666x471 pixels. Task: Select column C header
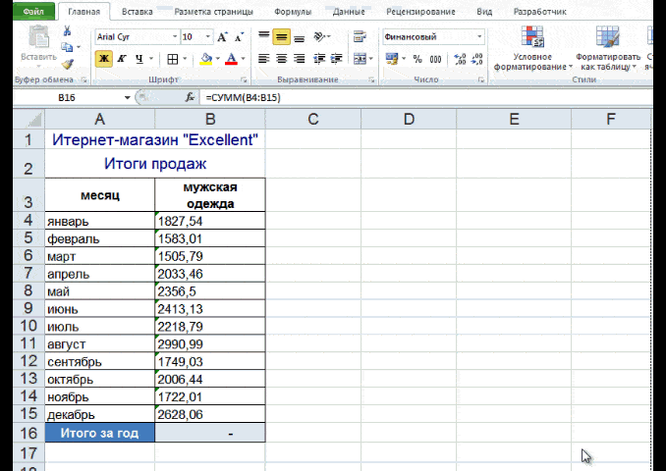[x=313, y=120]
